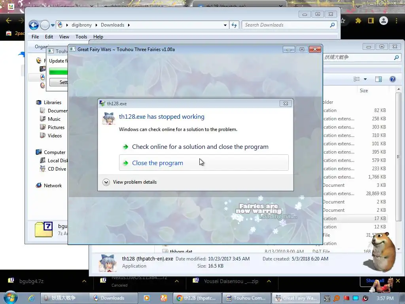Screen dimensions: 405x304
Task: Click search field in 妖精大戦争 explorer window
Action: [x=361, y=57]
